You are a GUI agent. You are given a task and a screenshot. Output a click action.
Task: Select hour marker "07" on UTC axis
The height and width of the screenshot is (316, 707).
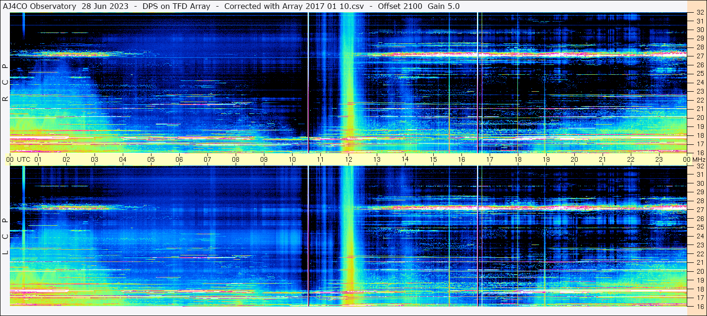[207, 159]
